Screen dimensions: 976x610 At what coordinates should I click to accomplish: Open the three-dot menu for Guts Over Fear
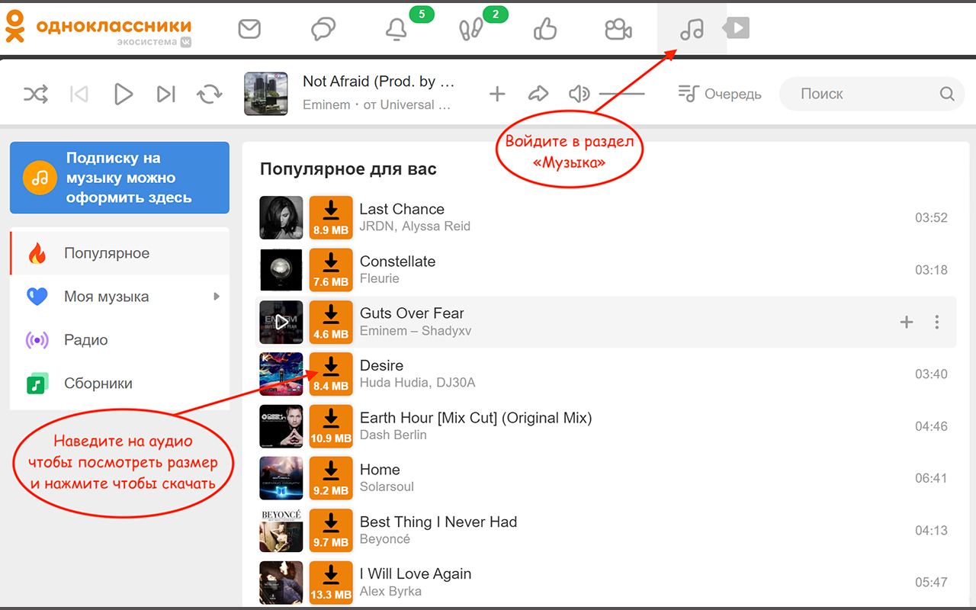[936, 322]
